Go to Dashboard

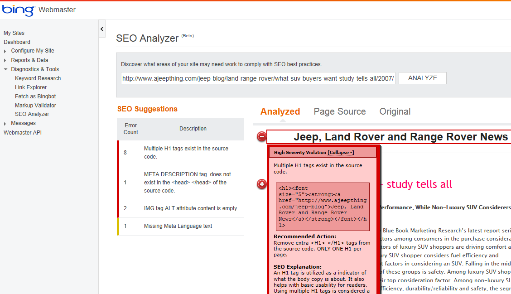(17, 42)
